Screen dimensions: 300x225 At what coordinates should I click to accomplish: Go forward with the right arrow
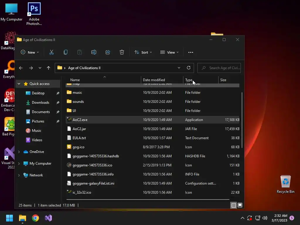[x=31, y=68]
